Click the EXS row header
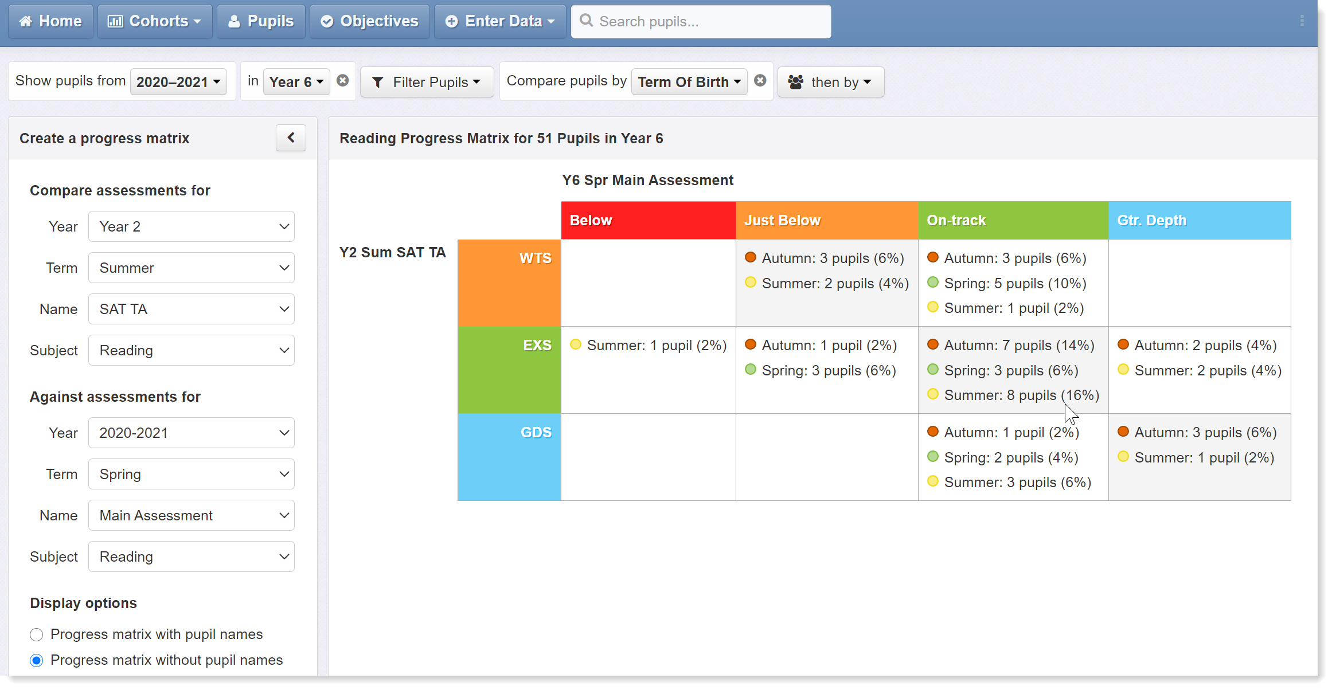The width and height of the screenshot is (1332, 690). 509,370
